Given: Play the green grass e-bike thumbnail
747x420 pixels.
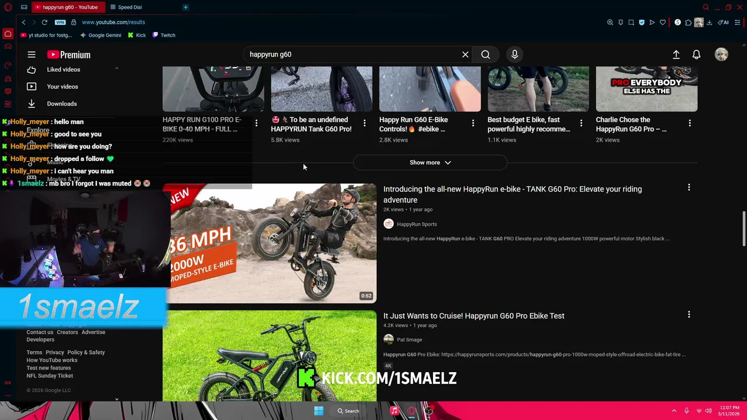Looking at the screenshot, I should (270, 356).
